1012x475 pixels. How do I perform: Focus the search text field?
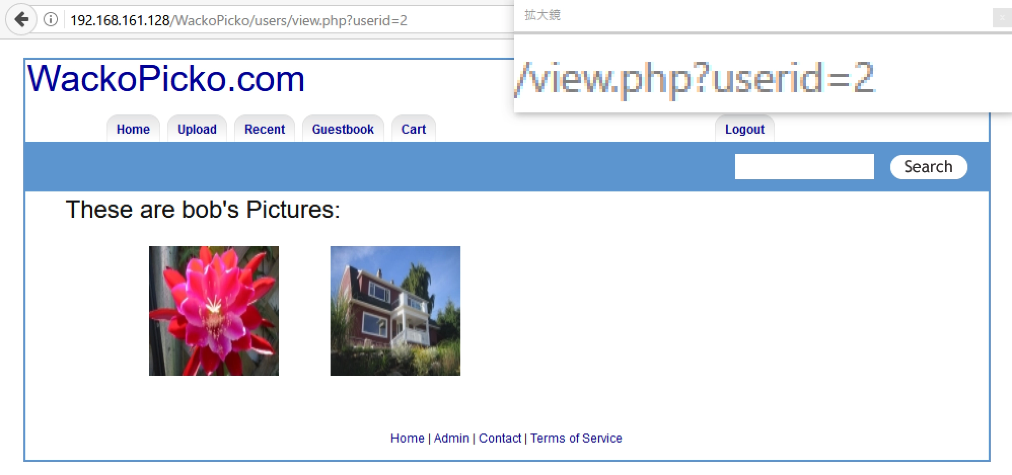click(805, 167)
